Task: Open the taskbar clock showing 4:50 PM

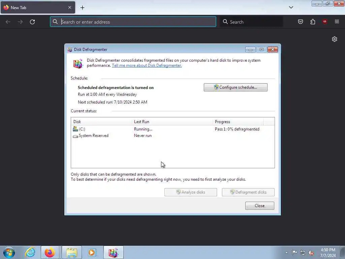Action: coord(328,253)
